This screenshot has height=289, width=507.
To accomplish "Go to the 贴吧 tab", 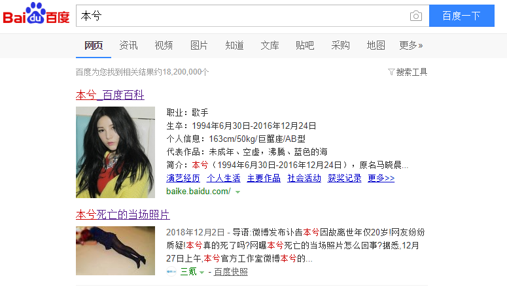I will 305,45.
